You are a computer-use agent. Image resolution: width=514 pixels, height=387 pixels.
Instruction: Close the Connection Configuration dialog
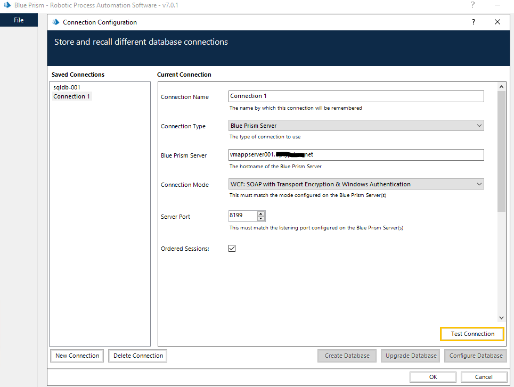tap(497, 22)
